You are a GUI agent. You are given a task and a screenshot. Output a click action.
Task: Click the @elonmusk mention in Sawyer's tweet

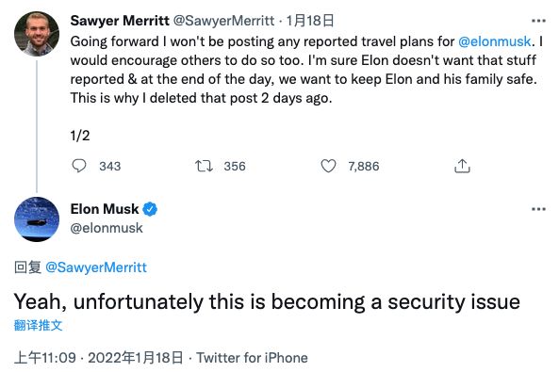(x=495, y=41)
